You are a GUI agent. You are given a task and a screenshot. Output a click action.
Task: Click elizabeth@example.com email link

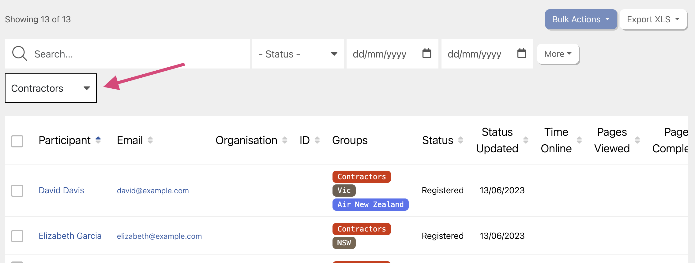pos(159,236)
